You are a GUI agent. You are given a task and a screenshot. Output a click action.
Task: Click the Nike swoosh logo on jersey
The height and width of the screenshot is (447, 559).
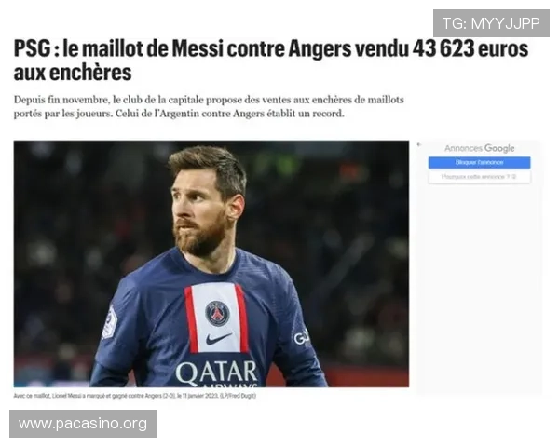coord(218,339)
